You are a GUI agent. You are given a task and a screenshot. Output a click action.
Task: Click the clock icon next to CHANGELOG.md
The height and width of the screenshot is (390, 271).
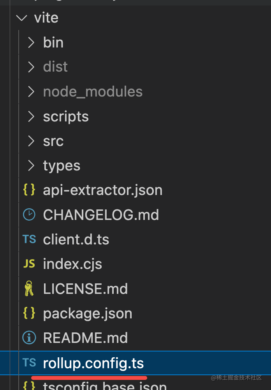(x=29, y=215)
